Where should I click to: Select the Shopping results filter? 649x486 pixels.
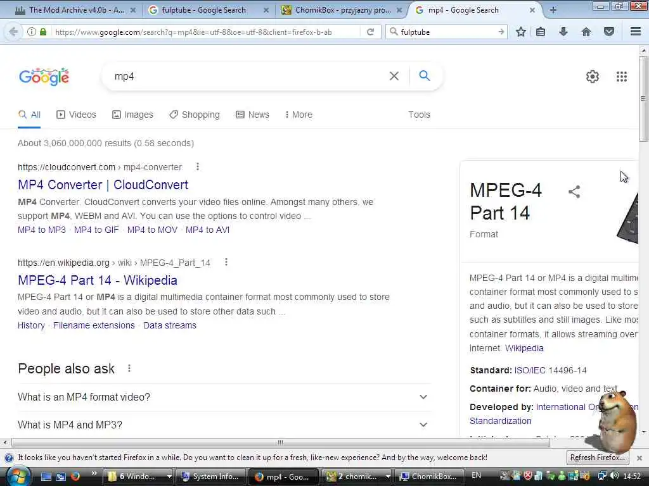click(x=195, y=115)
